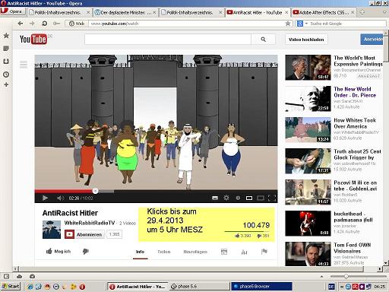Play the video with the play button
This screenshot has width=389, height=292.
click(x=45, y=198)
